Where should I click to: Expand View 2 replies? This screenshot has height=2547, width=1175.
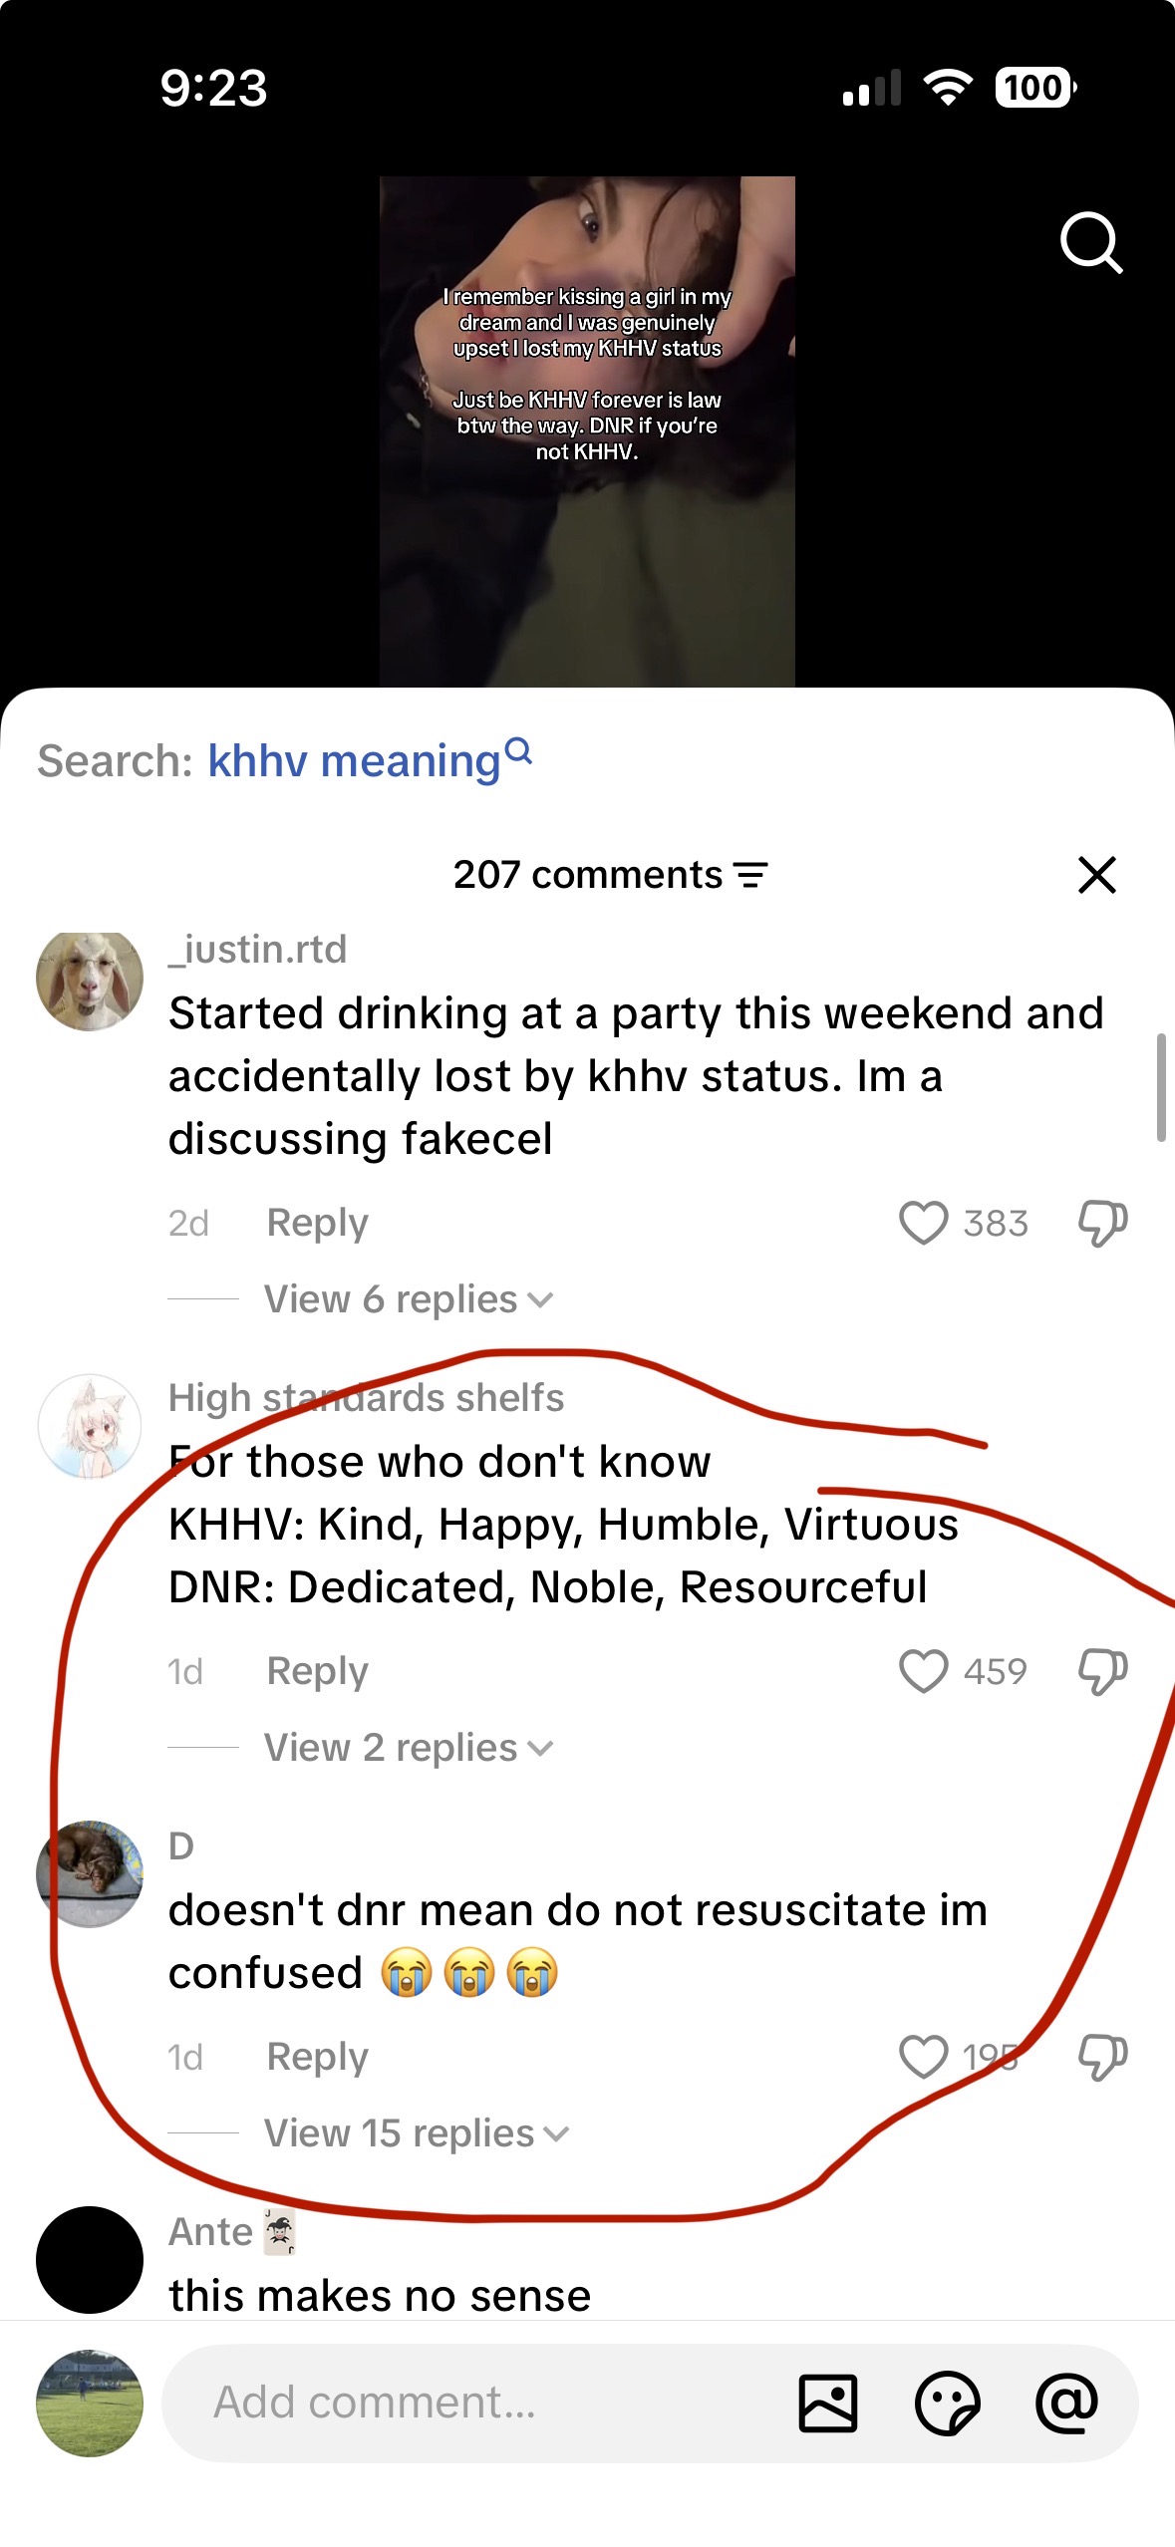pos(407,1748)
